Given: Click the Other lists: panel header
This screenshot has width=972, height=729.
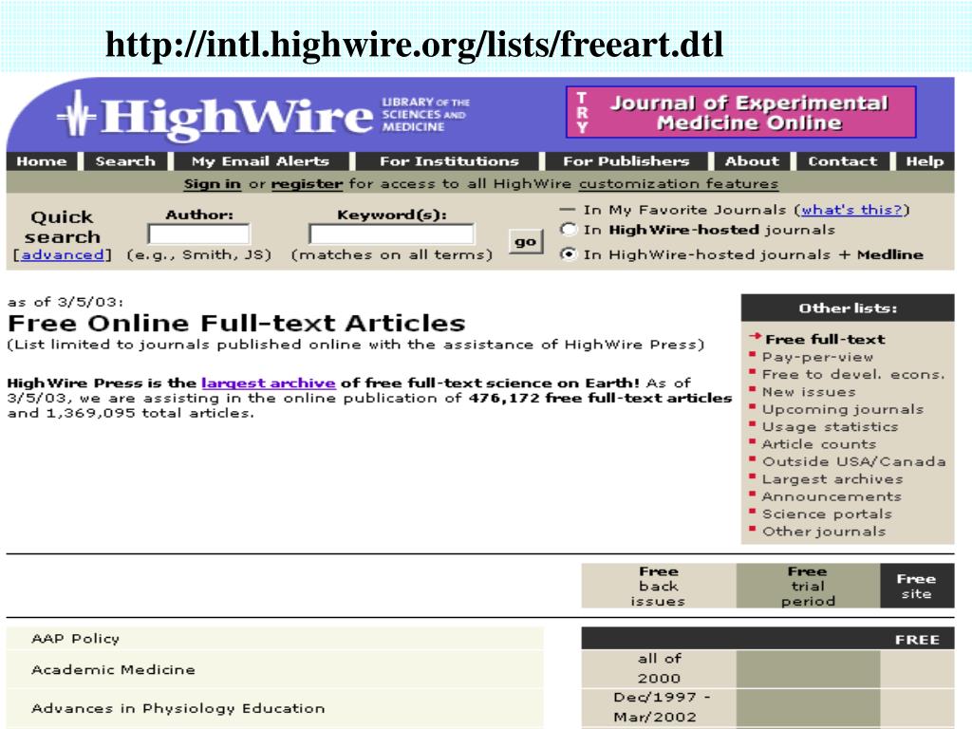Looking at the screenshot, I should [x=848, y=308].
